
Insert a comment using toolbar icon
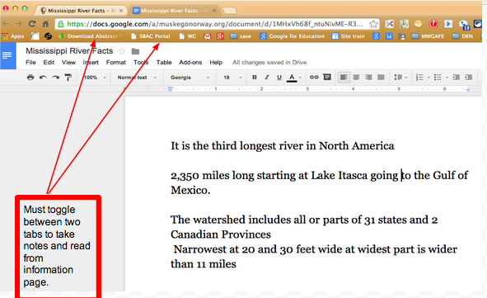click(x=327, y=77)
